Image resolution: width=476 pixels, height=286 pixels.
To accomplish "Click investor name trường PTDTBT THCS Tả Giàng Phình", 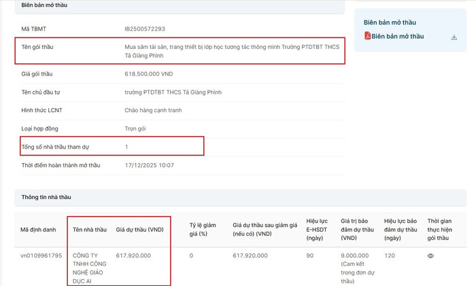I will click(x=173, y=92).
